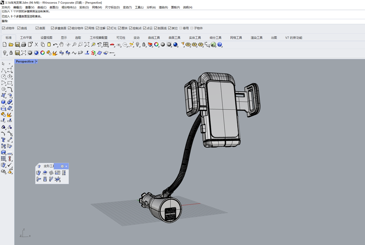Click the Print icon
This screenshot has width=365, height=245.
[x=24, y=45]
